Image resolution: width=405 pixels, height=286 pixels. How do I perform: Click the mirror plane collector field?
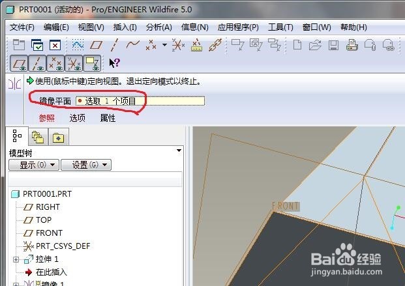tap(140, 101)
